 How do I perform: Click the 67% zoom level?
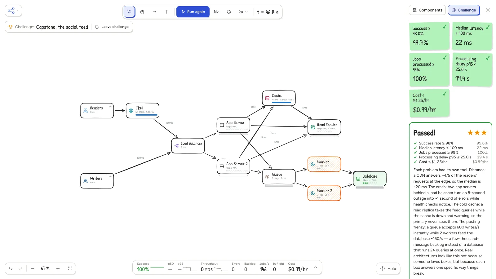coord(45,268)
